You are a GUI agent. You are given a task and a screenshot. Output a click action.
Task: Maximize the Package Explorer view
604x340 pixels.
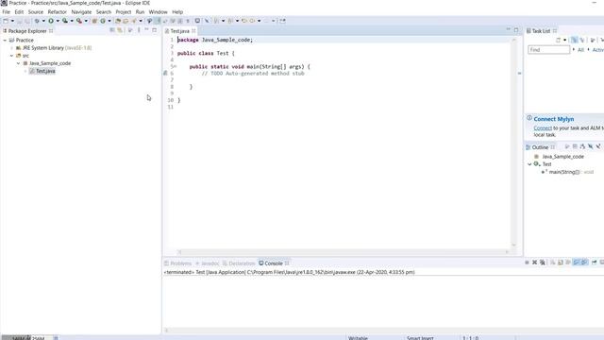tap(155, 29)
